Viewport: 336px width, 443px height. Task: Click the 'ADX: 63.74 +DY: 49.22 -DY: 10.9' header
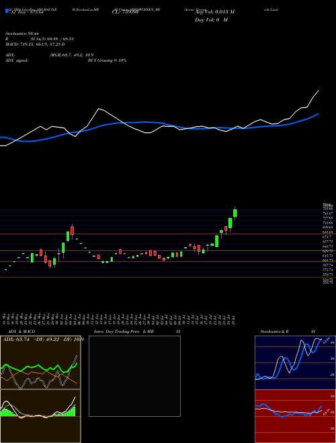click(43, 340)
